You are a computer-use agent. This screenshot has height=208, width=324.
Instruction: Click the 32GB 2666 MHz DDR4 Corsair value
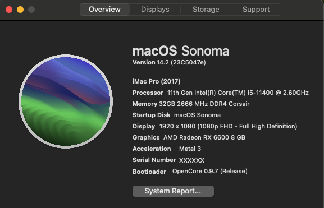(204, 104)
